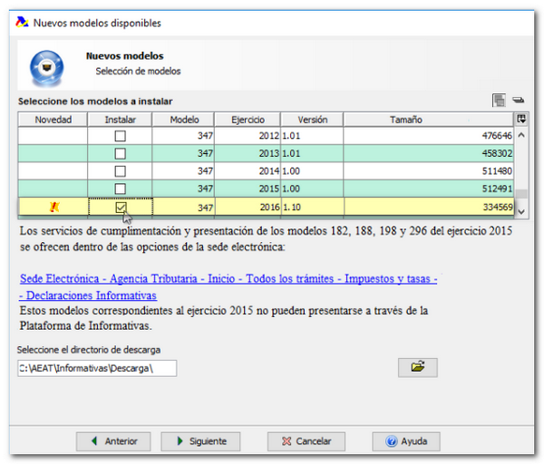Click the Nuevos modelos wizard logo icon
Screen dimensions: 544x464
(45, 65)
